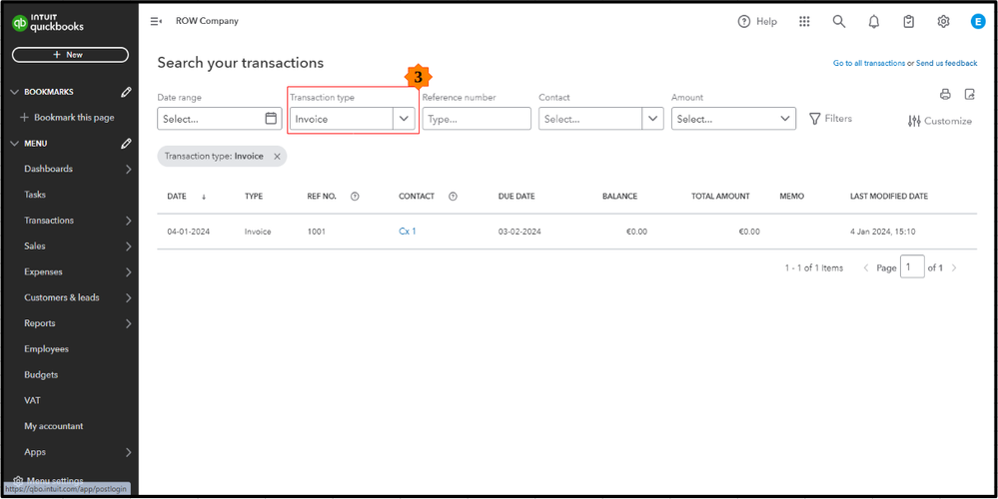The image size is (998, 499).
Task: Edit bookmarks using the pencil icon
Action: pos(126,92)
